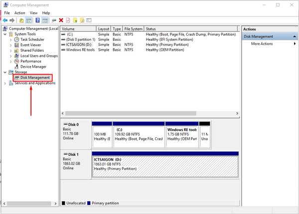Select the ICTSAIGON (D:) row in the volume list
The width and height of the screenshot is (299, 214).
pyautogui.click(x=78, y=44)
